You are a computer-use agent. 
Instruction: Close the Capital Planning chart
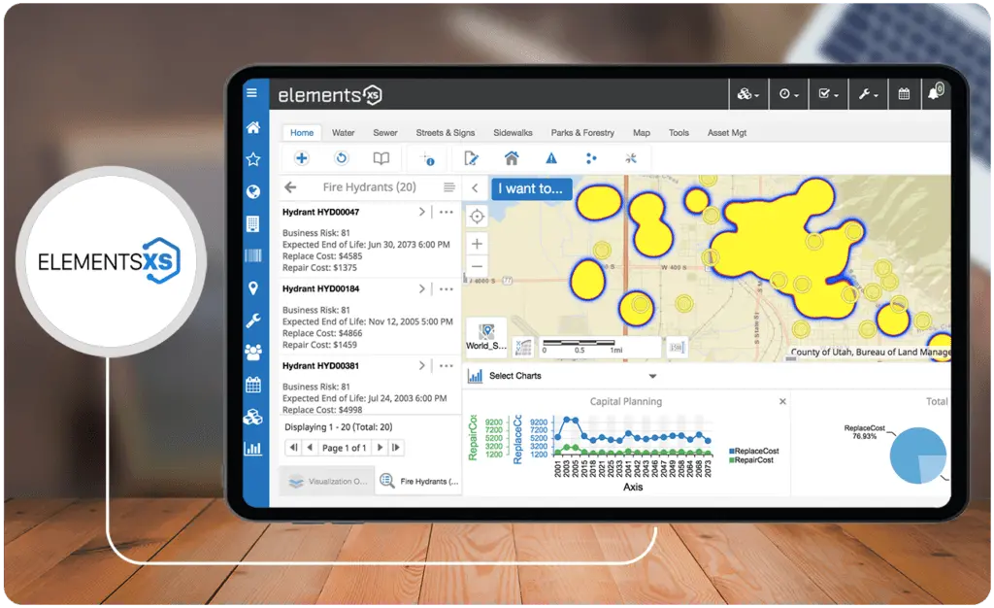click(783, 401)
